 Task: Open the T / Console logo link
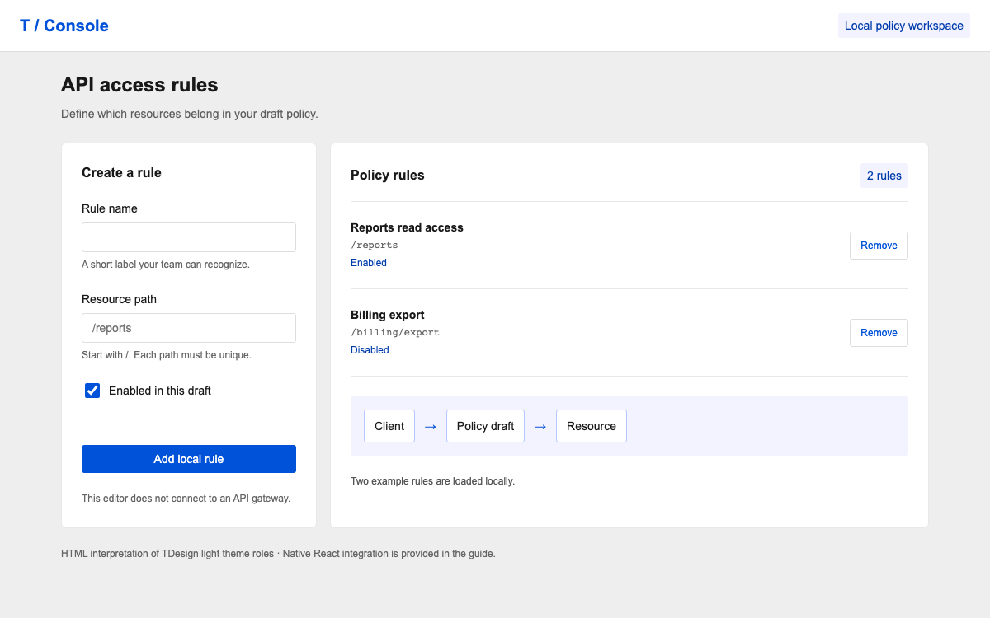[64, 26]
